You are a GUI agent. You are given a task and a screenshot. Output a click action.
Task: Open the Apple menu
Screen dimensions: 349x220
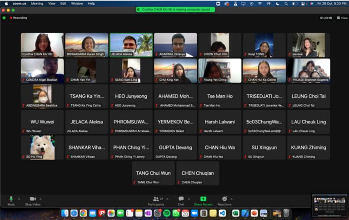6,4
